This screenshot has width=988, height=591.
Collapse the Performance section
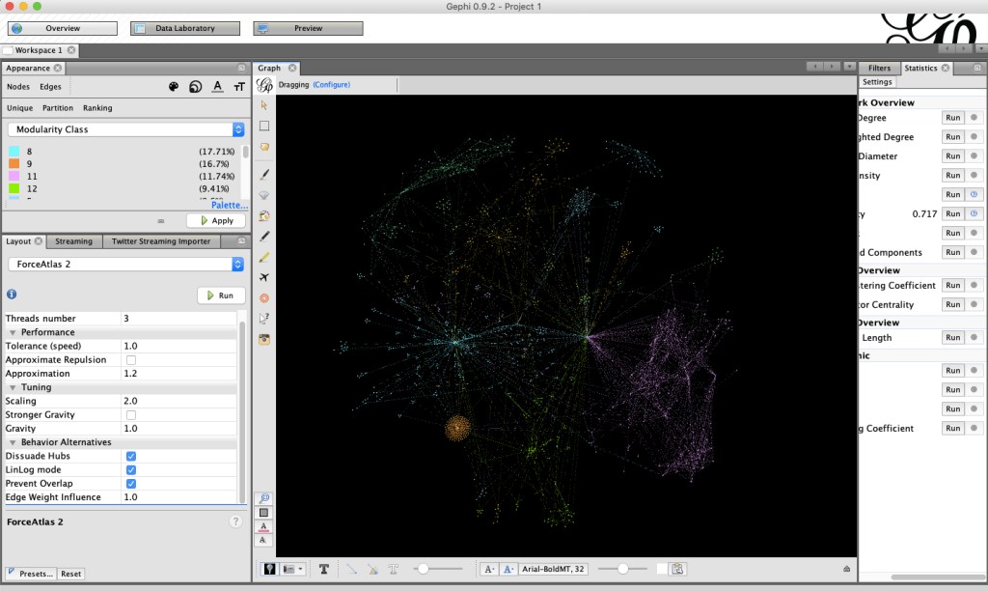click(x=13, y=332)
